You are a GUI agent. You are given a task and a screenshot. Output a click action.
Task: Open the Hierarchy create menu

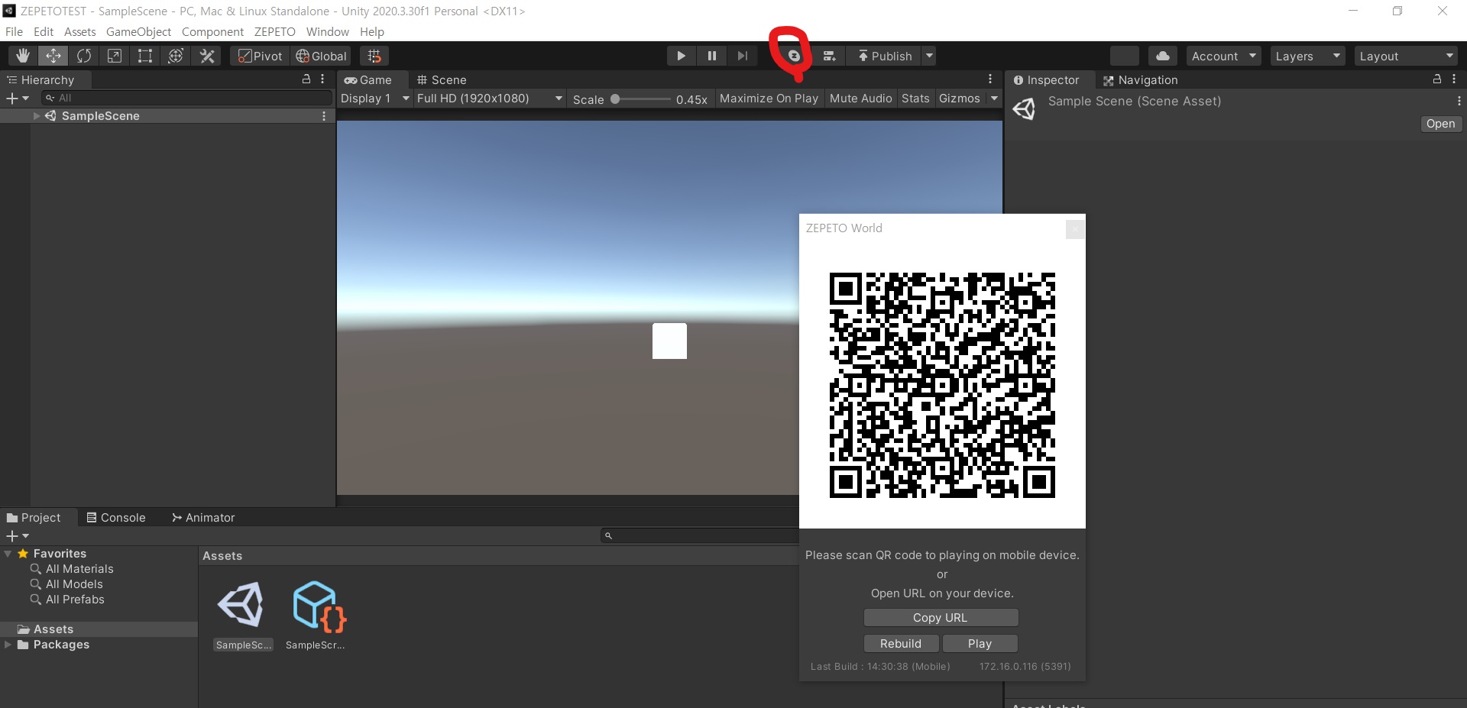tap(17, 98)
